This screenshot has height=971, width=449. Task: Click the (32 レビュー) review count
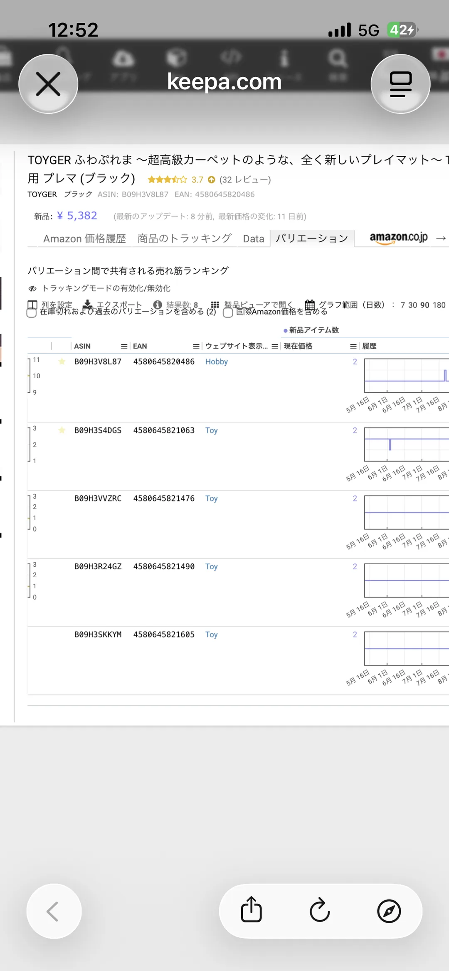click(245, 179)
